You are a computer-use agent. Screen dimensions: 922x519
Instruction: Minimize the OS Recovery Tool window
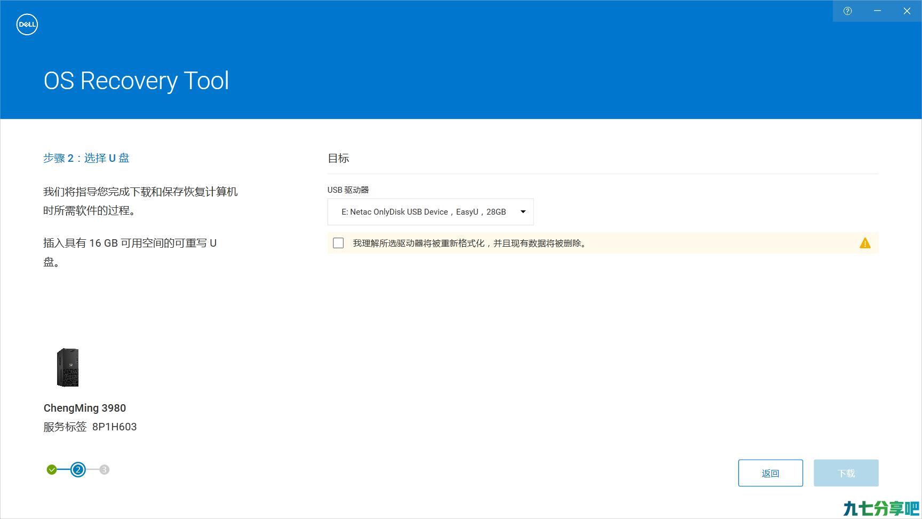coord(877,11)
